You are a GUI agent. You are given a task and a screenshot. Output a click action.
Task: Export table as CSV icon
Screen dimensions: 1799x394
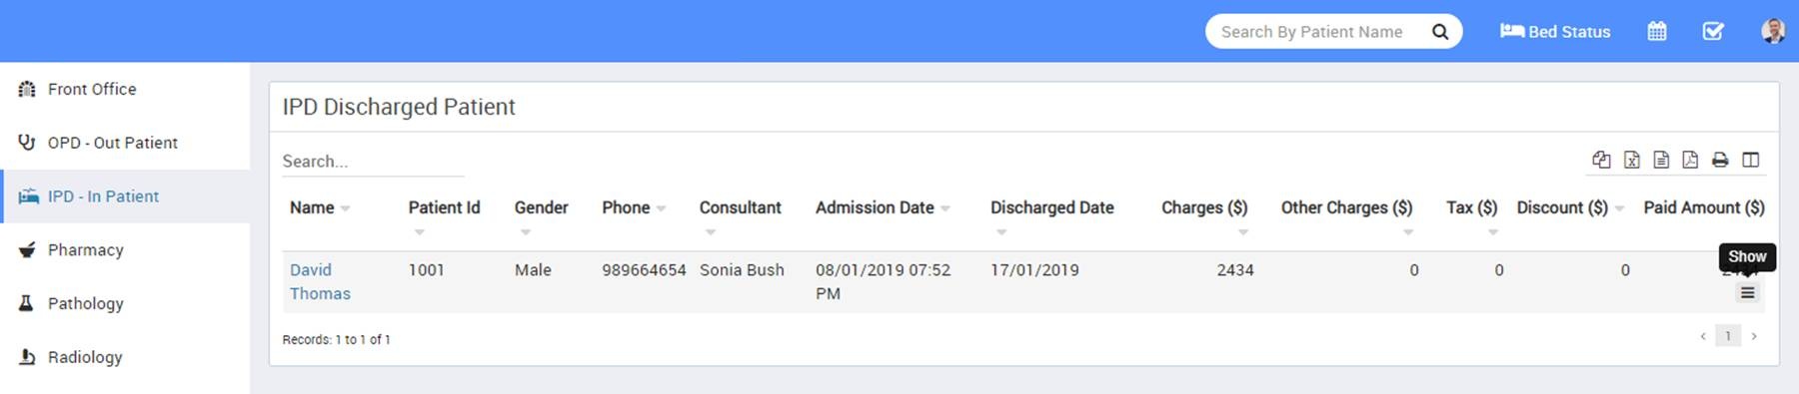[x=1661, y=160]
